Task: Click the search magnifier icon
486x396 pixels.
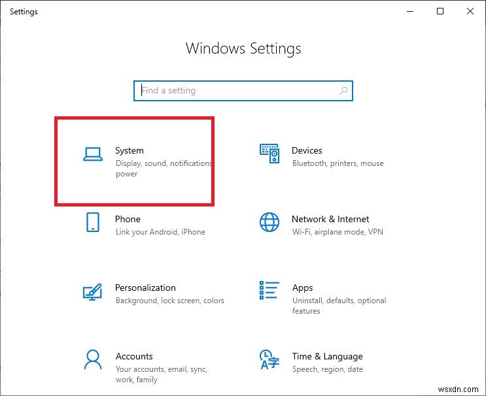Action: [x=343, y=91]
